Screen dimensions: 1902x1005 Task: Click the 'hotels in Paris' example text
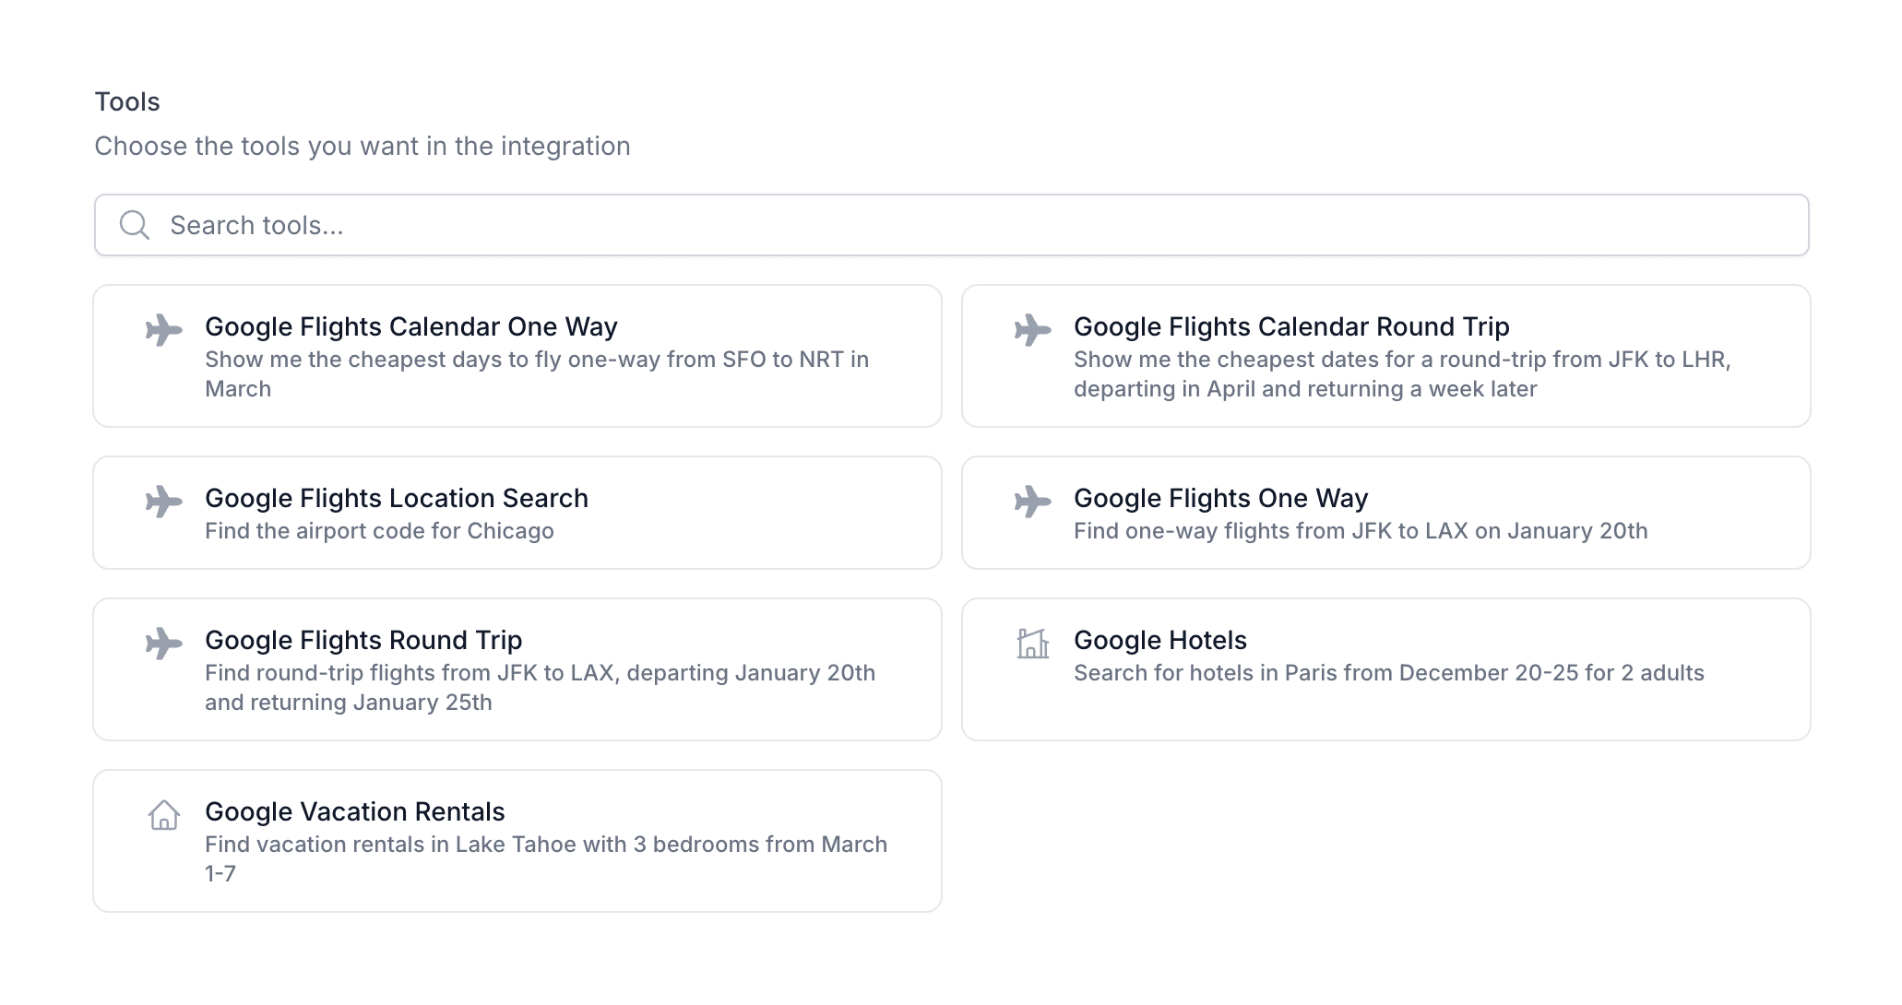(1388, 673)
